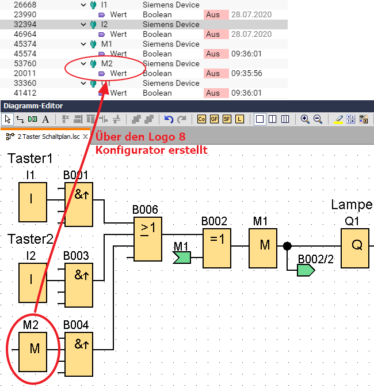Image resolution: width=374 pixels, height=386 pixels.
Task: Select the arrow selection tool
Action: [x=7, y=119]
